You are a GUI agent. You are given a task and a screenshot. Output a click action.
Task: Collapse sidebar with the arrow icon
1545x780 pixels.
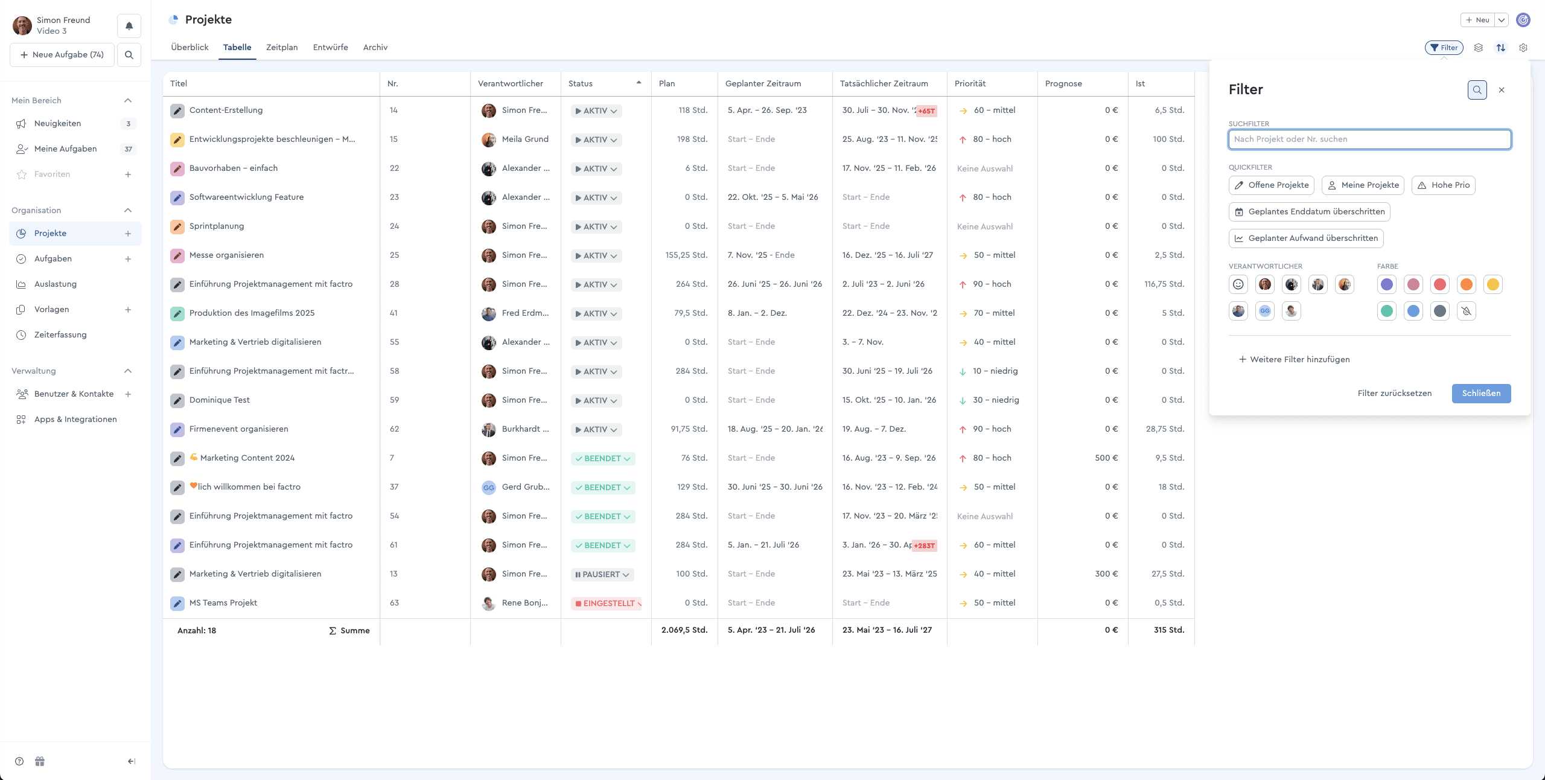(x=131, y=761)
